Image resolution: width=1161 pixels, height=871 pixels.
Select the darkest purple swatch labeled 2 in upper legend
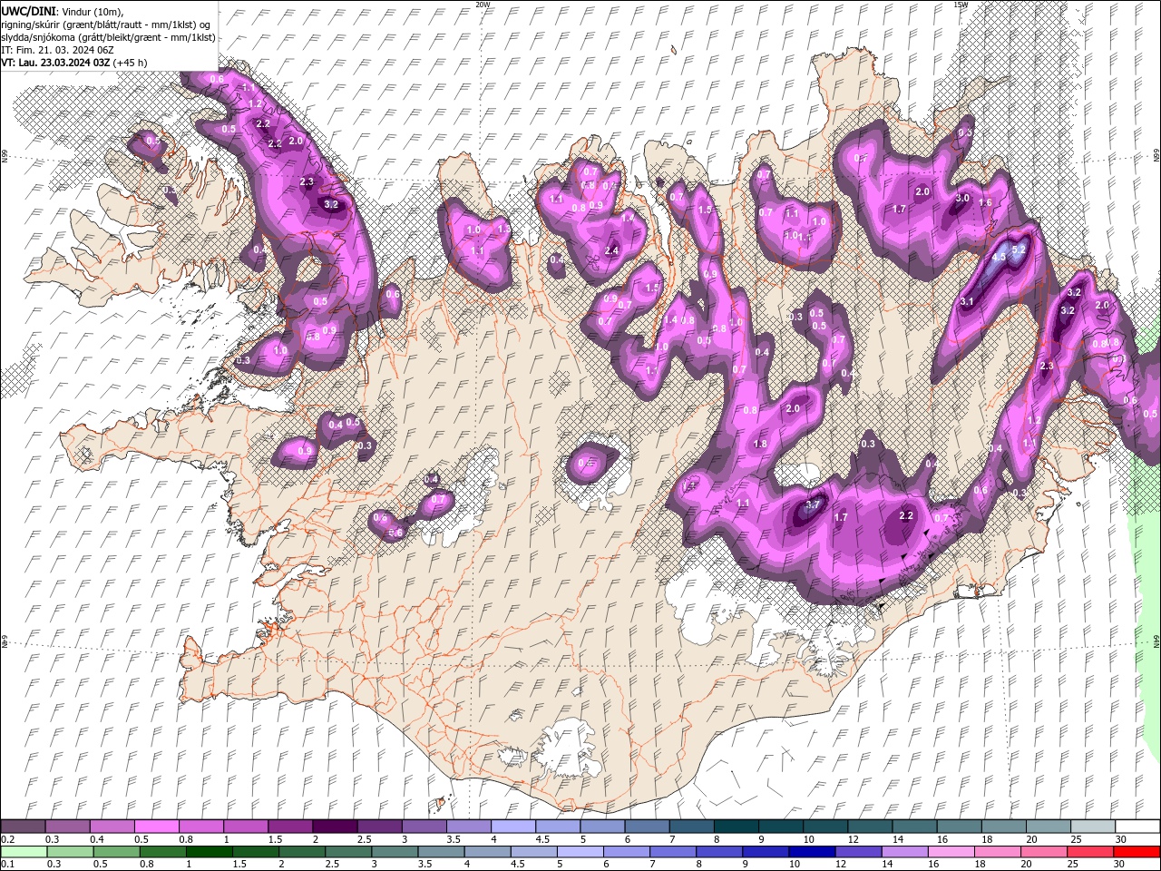coord(335,827)
